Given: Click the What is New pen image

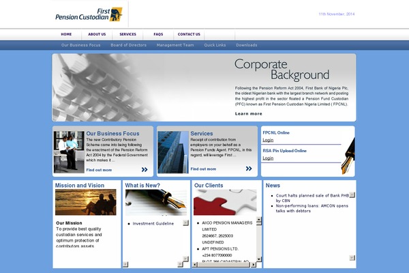Looking at the screenshot, I should click(x=156, y=203).
